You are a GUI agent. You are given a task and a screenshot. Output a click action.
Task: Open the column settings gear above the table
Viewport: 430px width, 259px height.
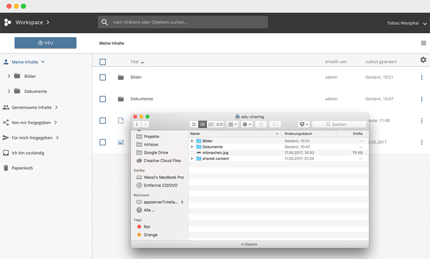point(423,60)
